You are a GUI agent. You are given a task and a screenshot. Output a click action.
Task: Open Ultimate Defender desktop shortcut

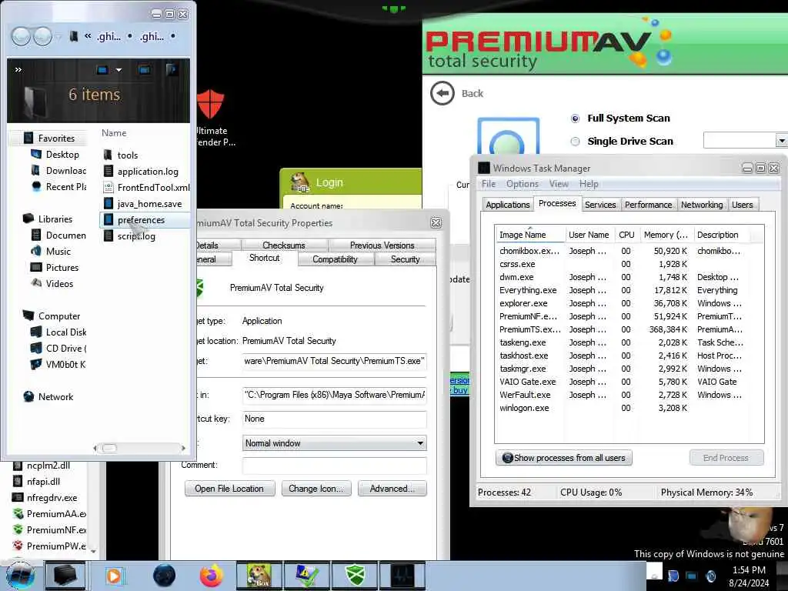pyautogui.click(x=213, y=118)
